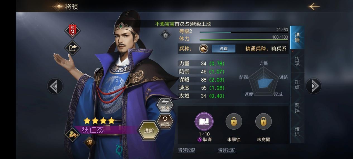Click the 体力 stamina progress bar

tap(244, 40)
